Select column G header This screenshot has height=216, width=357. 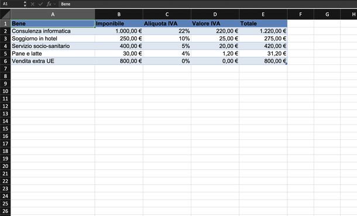[x=327, y=14]
